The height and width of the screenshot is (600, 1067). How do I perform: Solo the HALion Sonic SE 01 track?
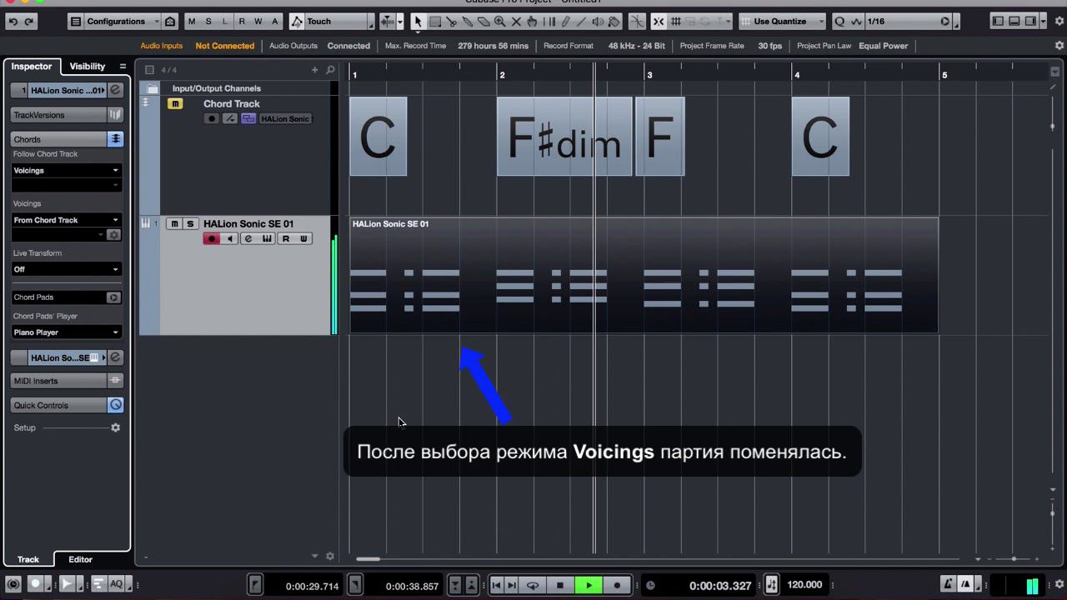coord(190,223)
